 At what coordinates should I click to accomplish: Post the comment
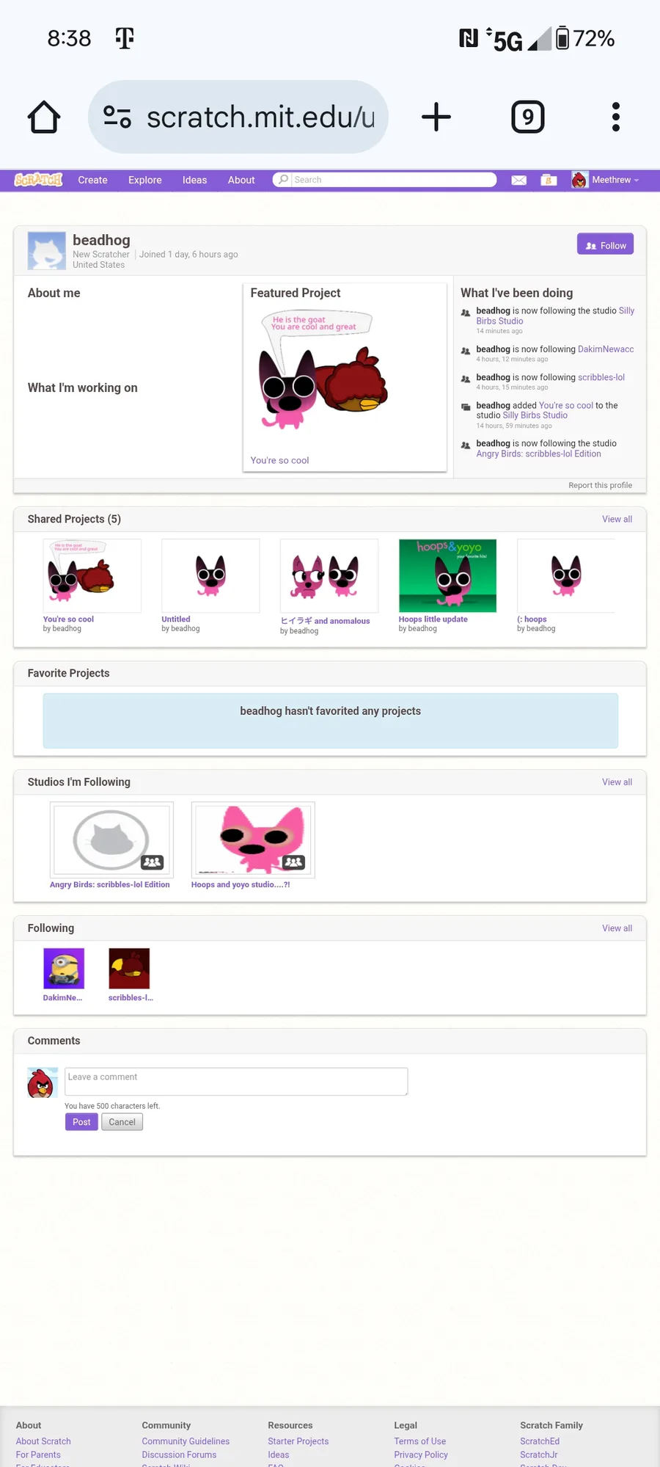pos(81,1122)
